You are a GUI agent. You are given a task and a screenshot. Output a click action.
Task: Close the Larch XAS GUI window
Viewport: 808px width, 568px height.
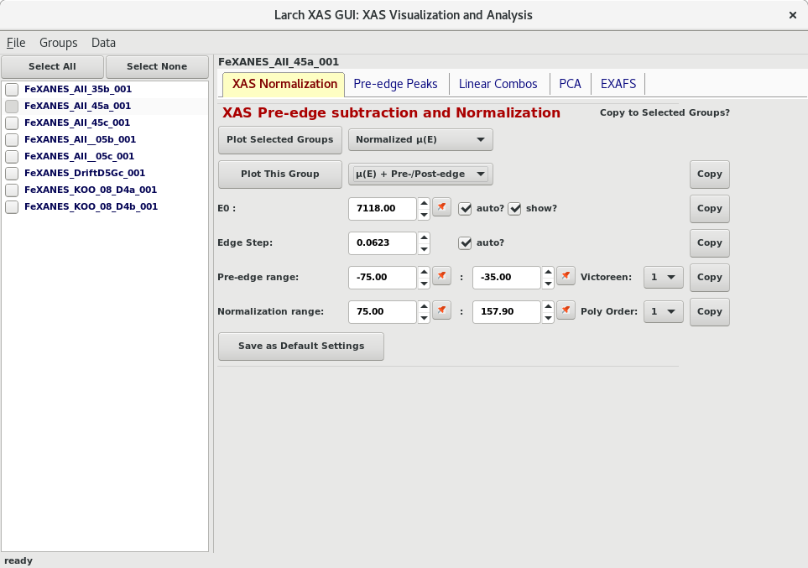click(793, 15)
